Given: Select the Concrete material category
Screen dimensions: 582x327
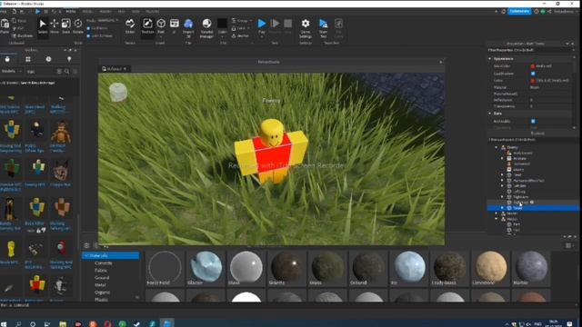Looking at the screenshot, I should click(x=103, y=263).
